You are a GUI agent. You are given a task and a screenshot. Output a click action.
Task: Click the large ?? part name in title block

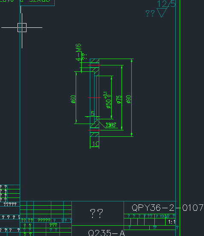click(96, 213)
